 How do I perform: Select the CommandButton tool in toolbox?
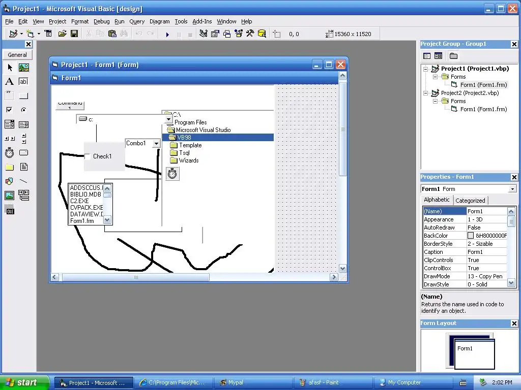click(x=23, y=95)
